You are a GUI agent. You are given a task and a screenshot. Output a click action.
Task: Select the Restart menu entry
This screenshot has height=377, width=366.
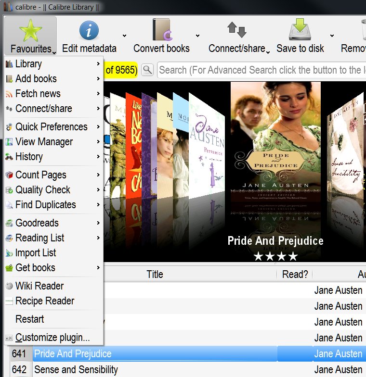pos(54,319)
